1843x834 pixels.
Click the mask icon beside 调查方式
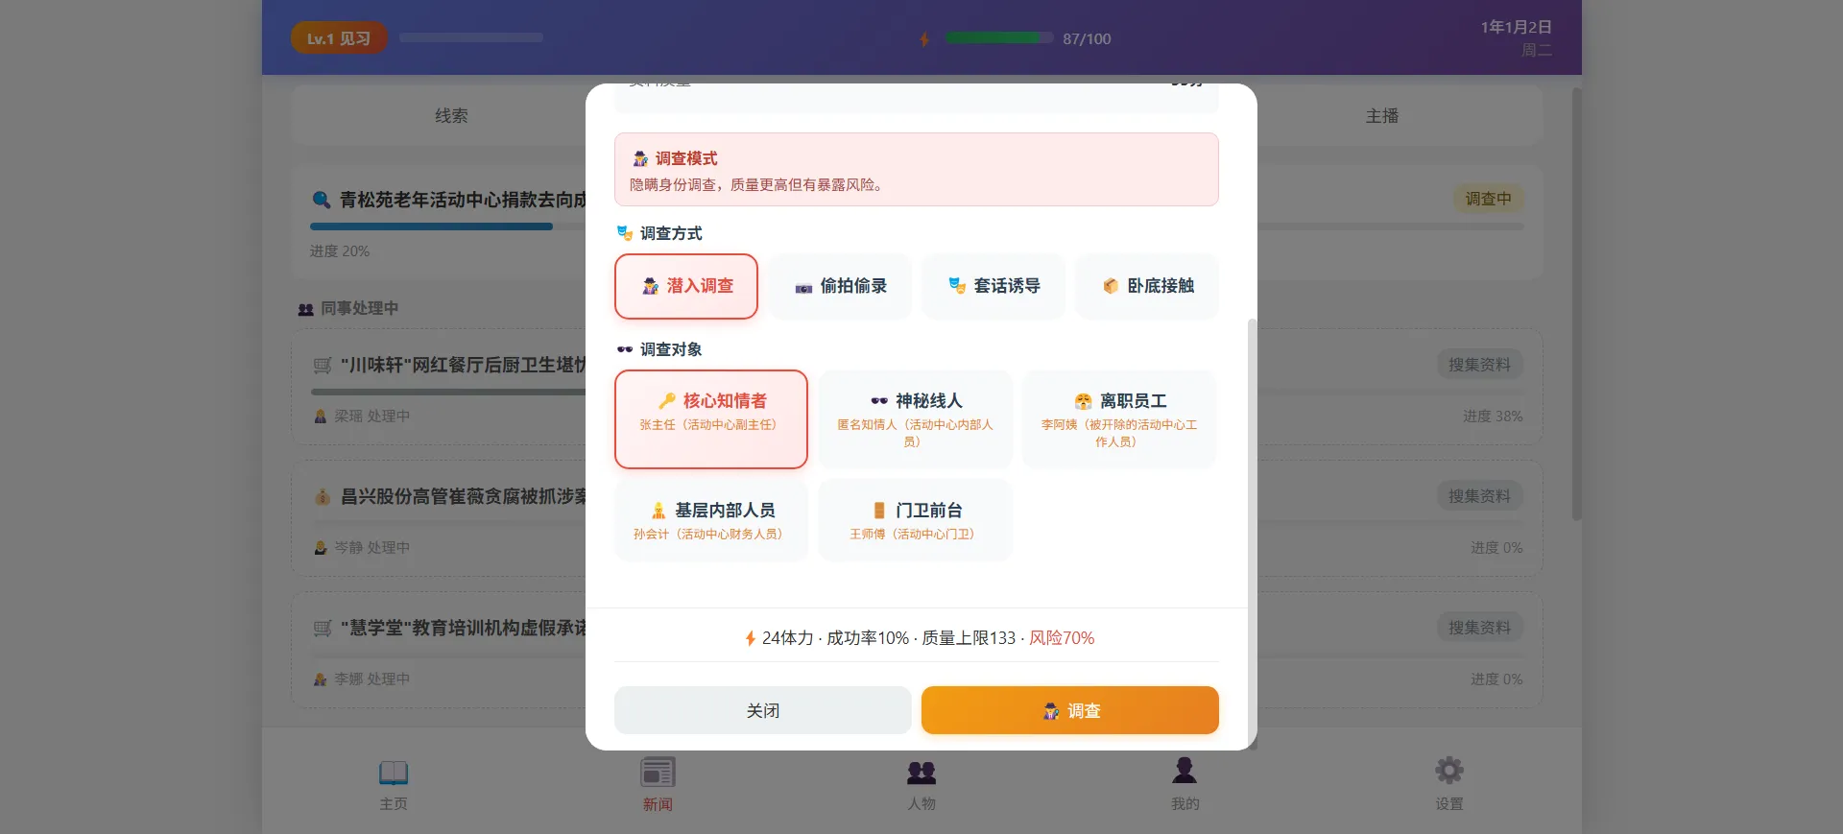pyautogui.click(x=625, y=233)
